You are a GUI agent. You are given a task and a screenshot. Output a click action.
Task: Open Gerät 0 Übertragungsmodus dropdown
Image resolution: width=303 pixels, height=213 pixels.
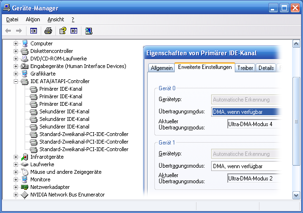tap(244, 112)
